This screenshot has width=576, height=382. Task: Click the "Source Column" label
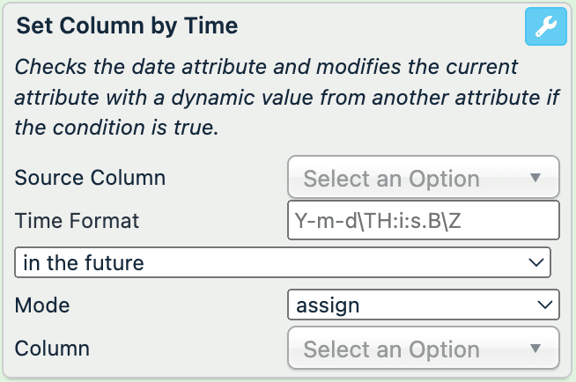90,178
